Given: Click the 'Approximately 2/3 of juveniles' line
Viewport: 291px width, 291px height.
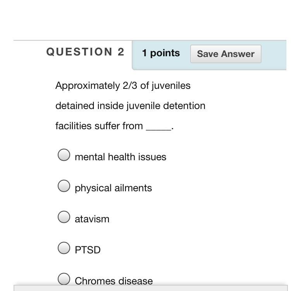Looking at the screenshot, I should [x=123, y=85].
